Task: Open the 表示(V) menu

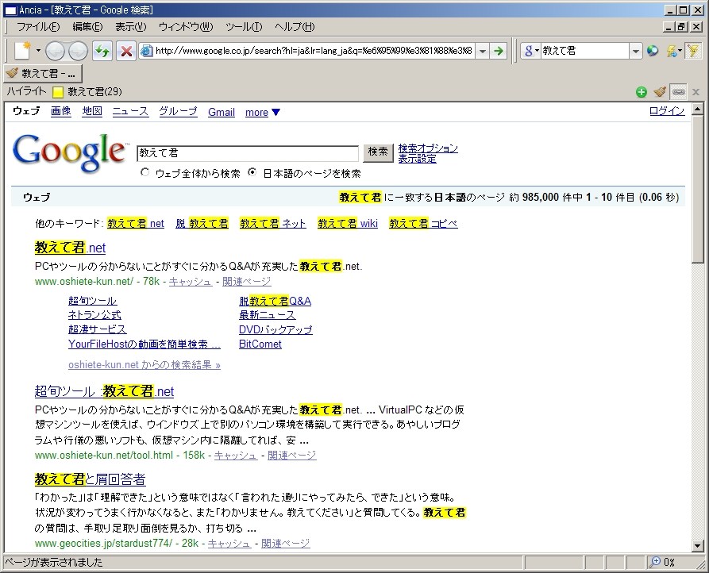Action: pos(131,27)
